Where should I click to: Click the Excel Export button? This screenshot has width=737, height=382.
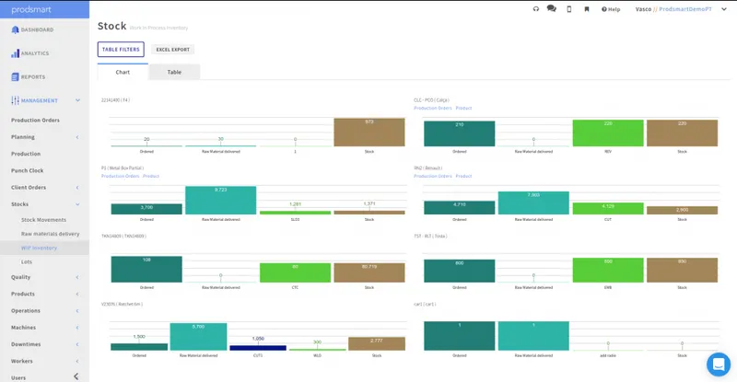173,50
